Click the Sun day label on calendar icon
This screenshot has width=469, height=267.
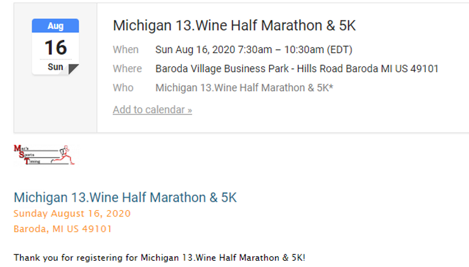(x=56, y=67)
